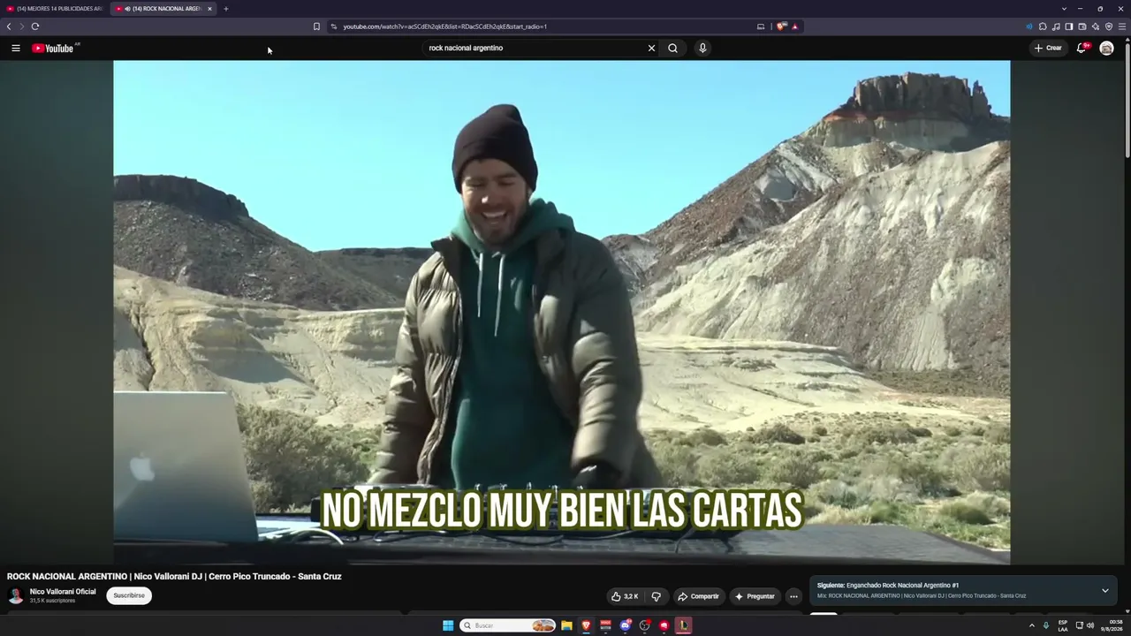Image resolution: width=1131 pixels, height=636 pixels.
Task: Open the Nico Vallorani Oficial channel name link
Action: 63,592
